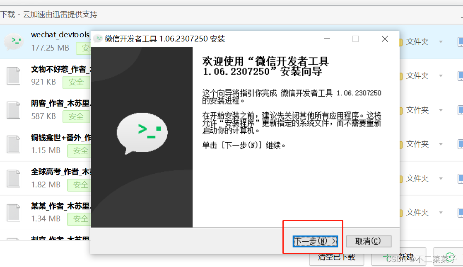Open 文件夹 for wechat_devtools download

(x=417, y=42)
